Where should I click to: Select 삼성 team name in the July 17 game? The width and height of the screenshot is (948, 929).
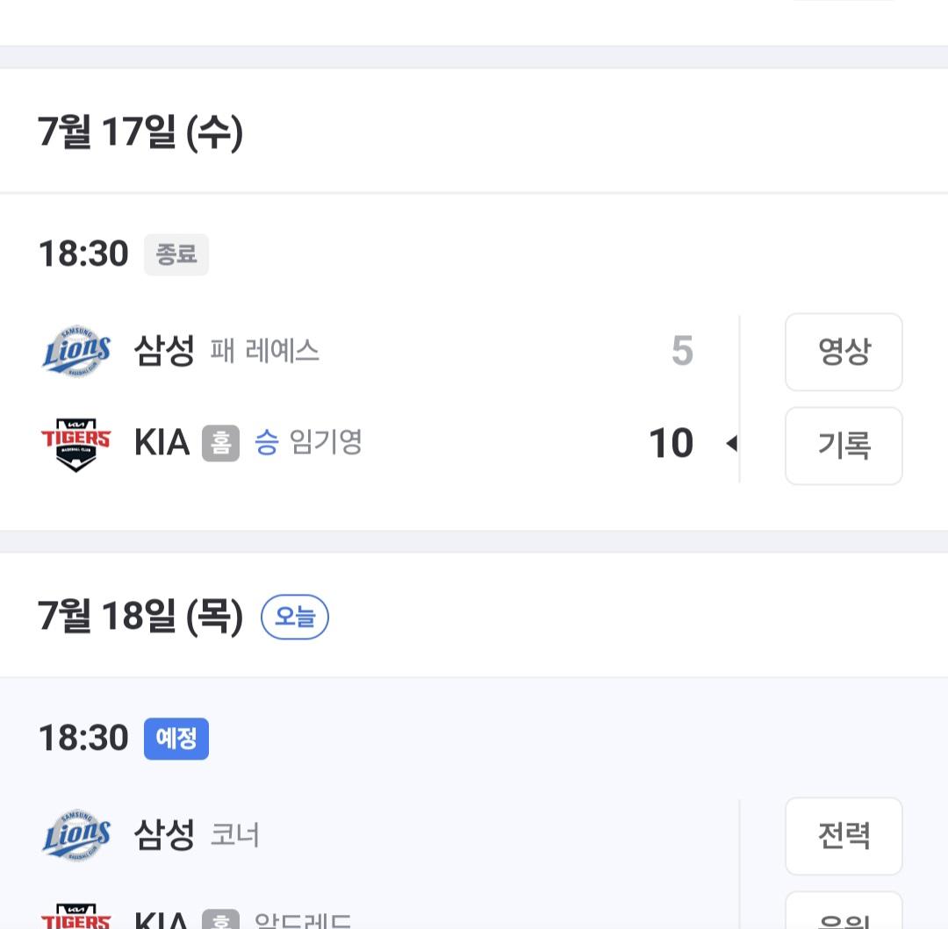(x=164, y=352)
